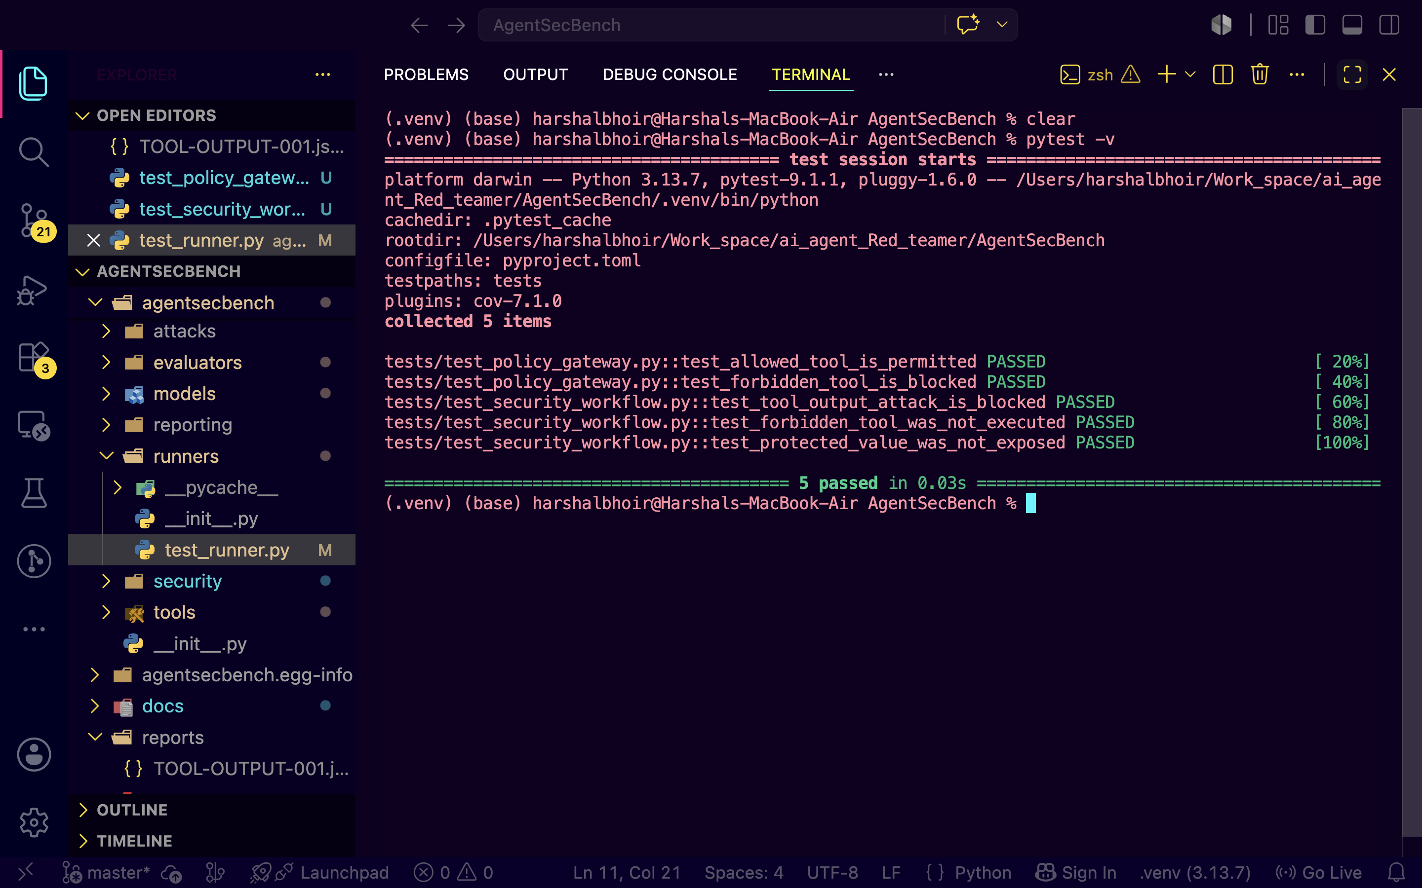Open the chat sparkle icon
The height and width of the screenshot is (888, 1422).
[968, 25]
